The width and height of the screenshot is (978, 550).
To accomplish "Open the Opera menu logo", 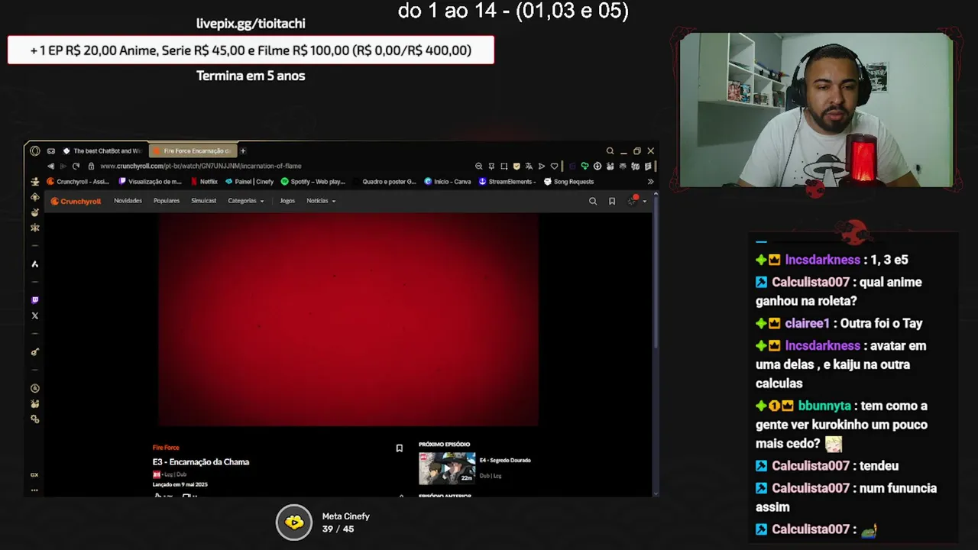I will click(x=35, y=150).
